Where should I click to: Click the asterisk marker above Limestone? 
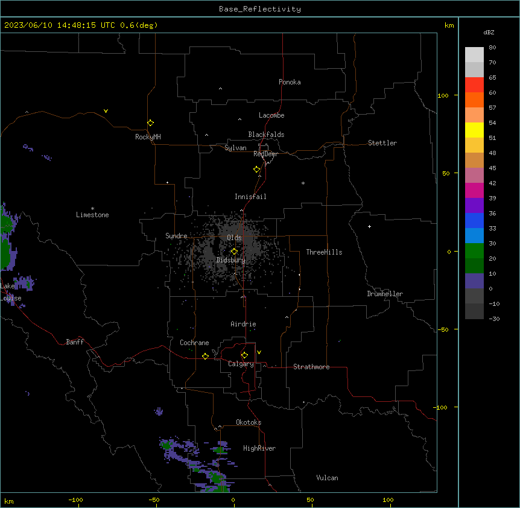92,209
